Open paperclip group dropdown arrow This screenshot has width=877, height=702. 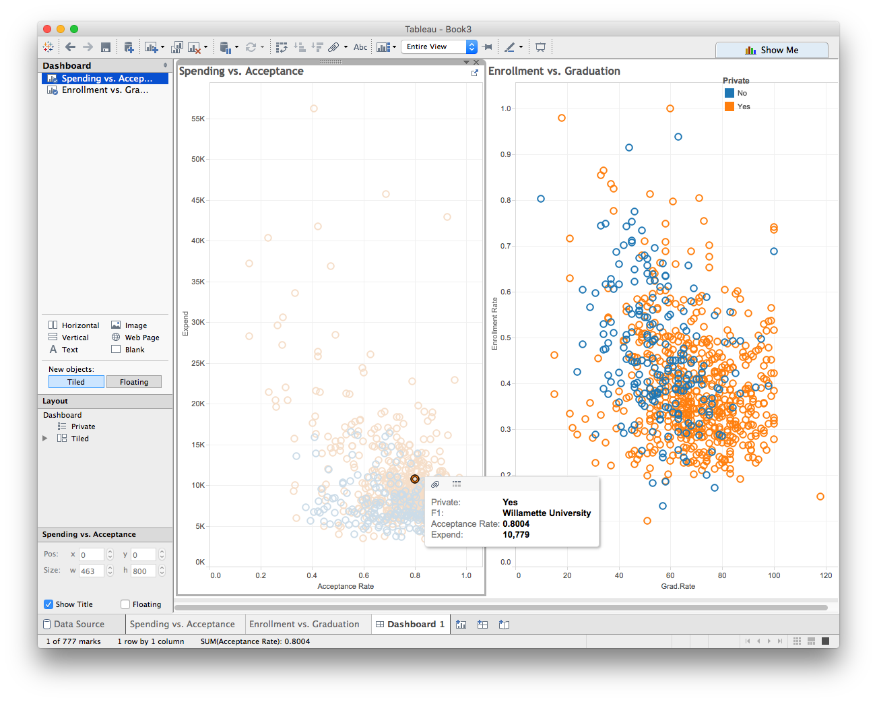point(346,47)
